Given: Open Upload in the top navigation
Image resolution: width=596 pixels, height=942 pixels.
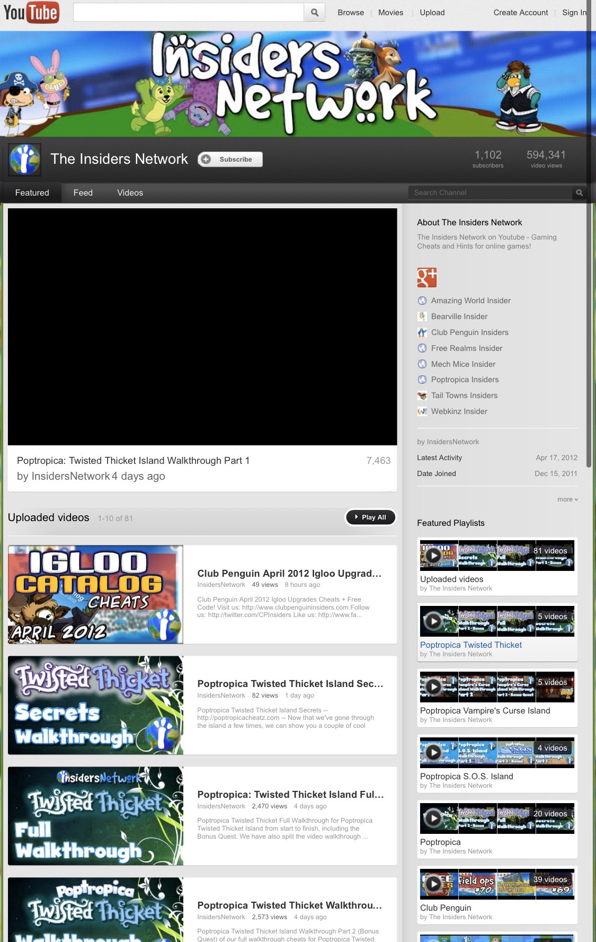Looking at the screenshot, I should pyautogui.click(x=432, y=13).
